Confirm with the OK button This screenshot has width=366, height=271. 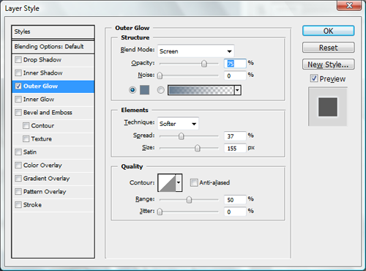(329, 31)
